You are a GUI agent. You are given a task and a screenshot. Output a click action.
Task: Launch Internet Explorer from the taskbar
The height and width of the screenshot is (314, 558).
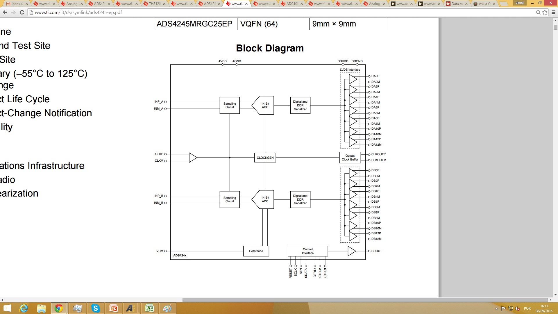pyautogui.click(x=24, y=308)
